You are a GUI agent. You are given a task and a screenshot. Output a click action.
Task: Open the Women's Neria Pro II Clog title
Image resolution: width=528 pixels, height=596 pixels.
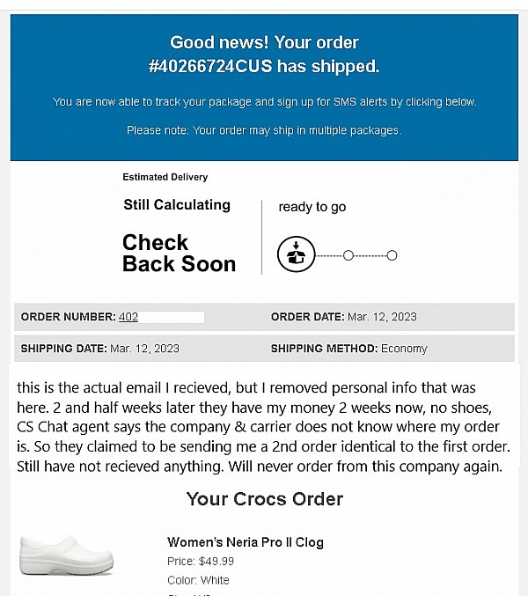(x=245, y=542)
